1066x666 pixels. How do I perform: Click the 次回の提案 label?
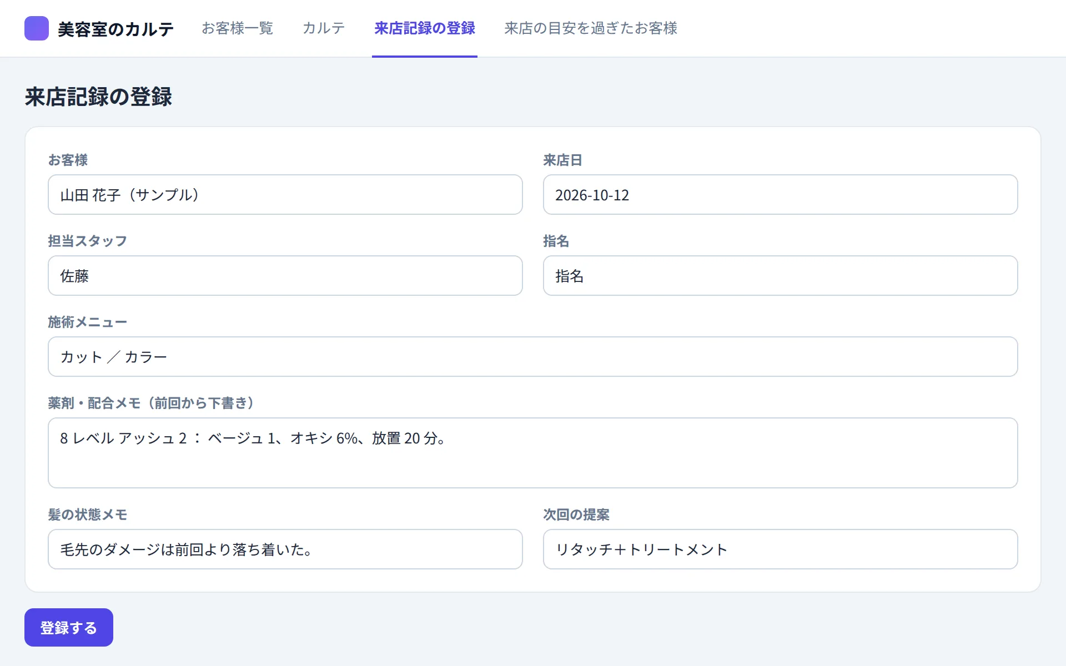click(x=576, y=514)
